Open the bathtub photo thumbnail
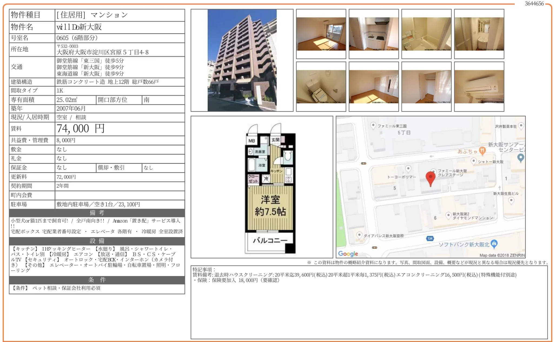The height and width of the screenshot is (342, 556). 426,34
